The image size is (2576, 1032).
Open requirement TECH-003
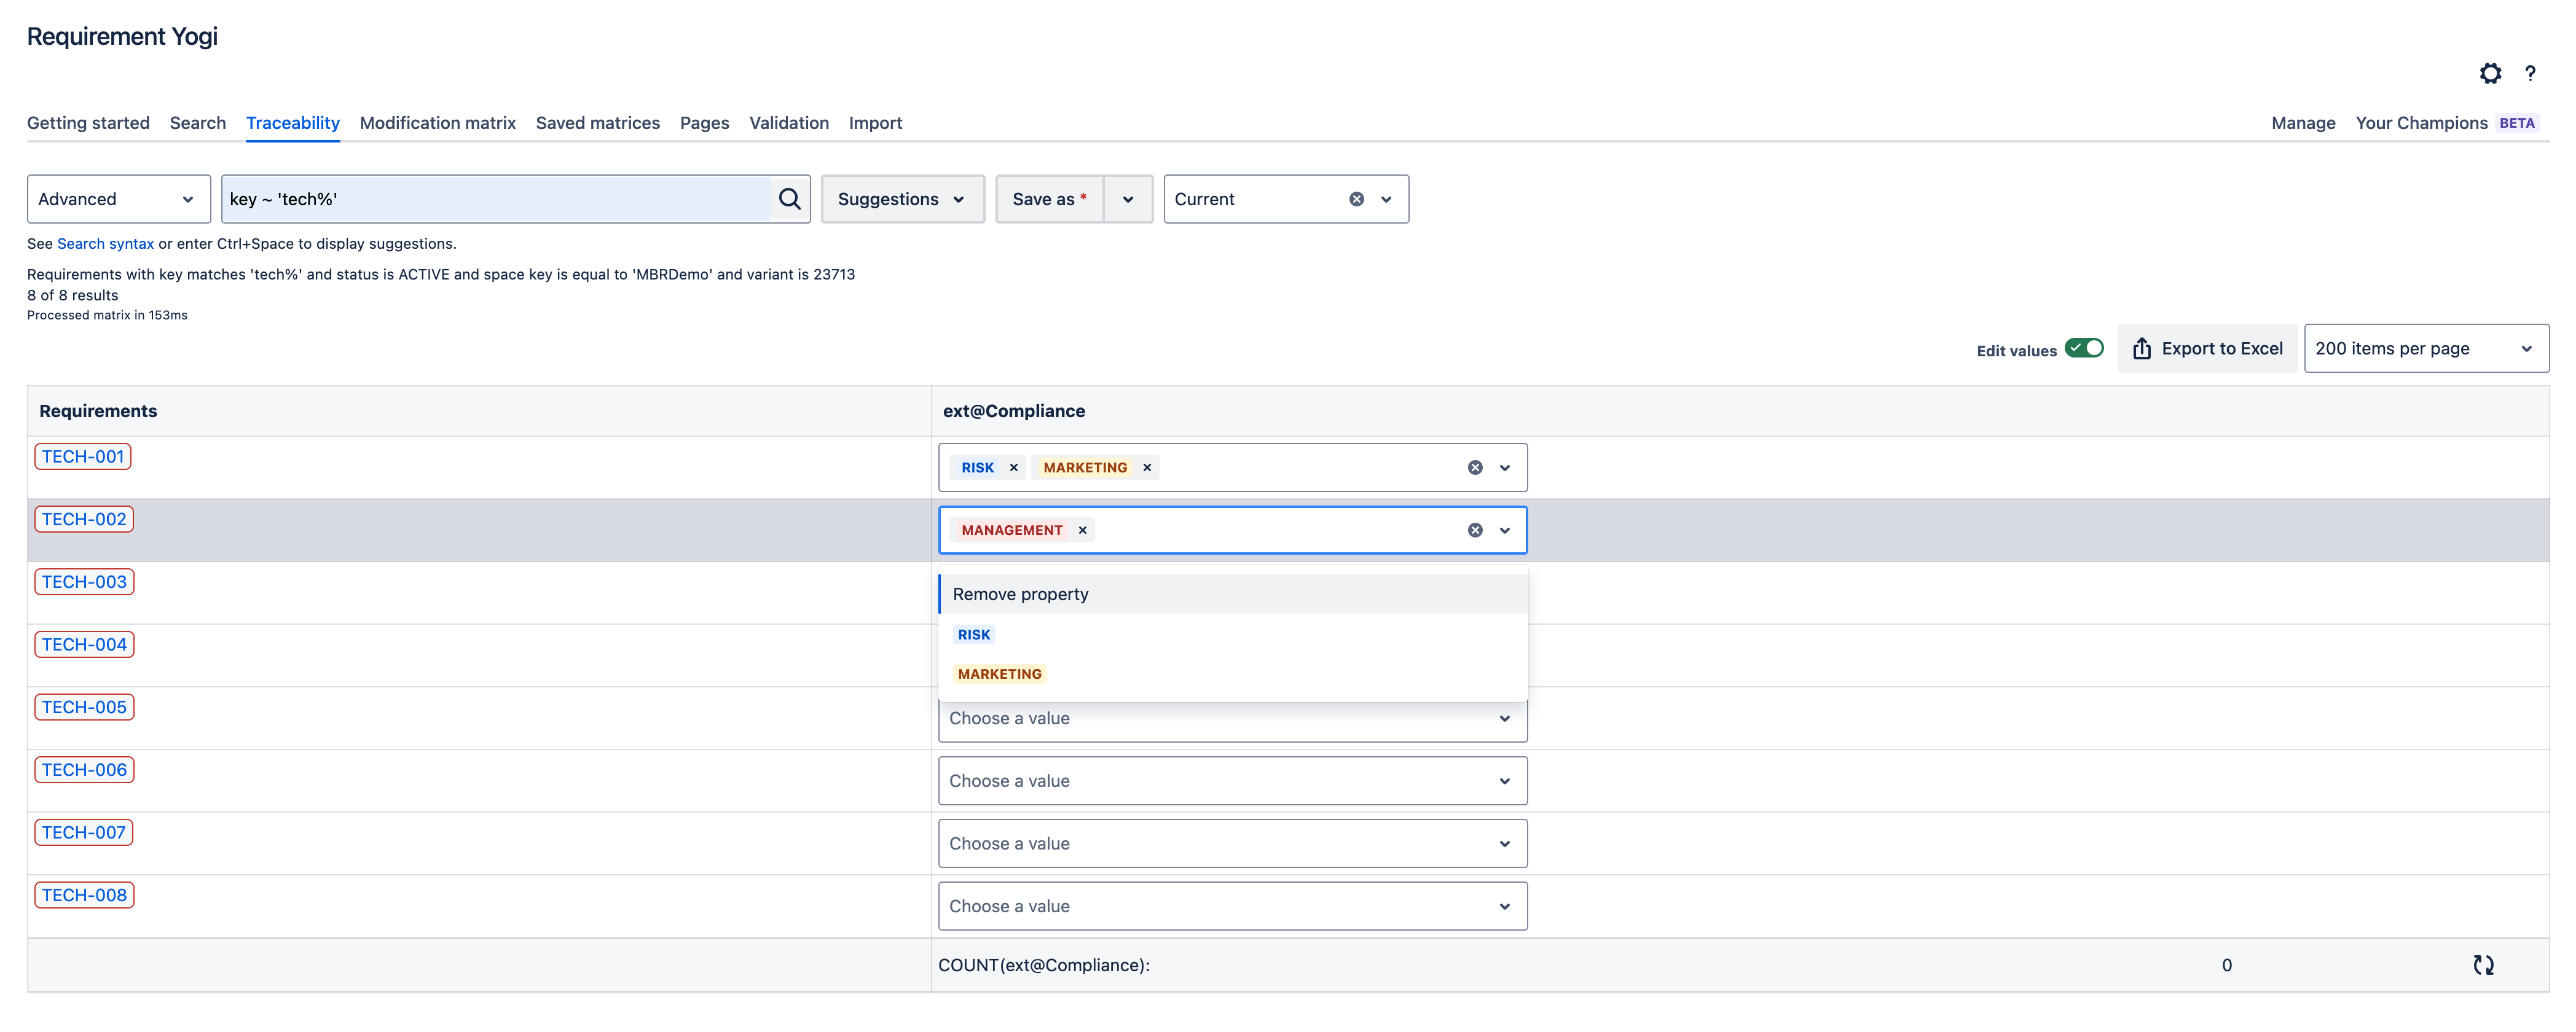pos(84,581)
